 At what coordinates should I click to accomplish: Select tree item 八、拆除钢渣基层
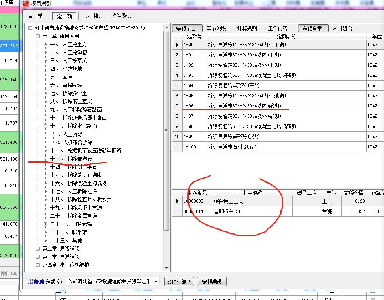coord(71,101)
